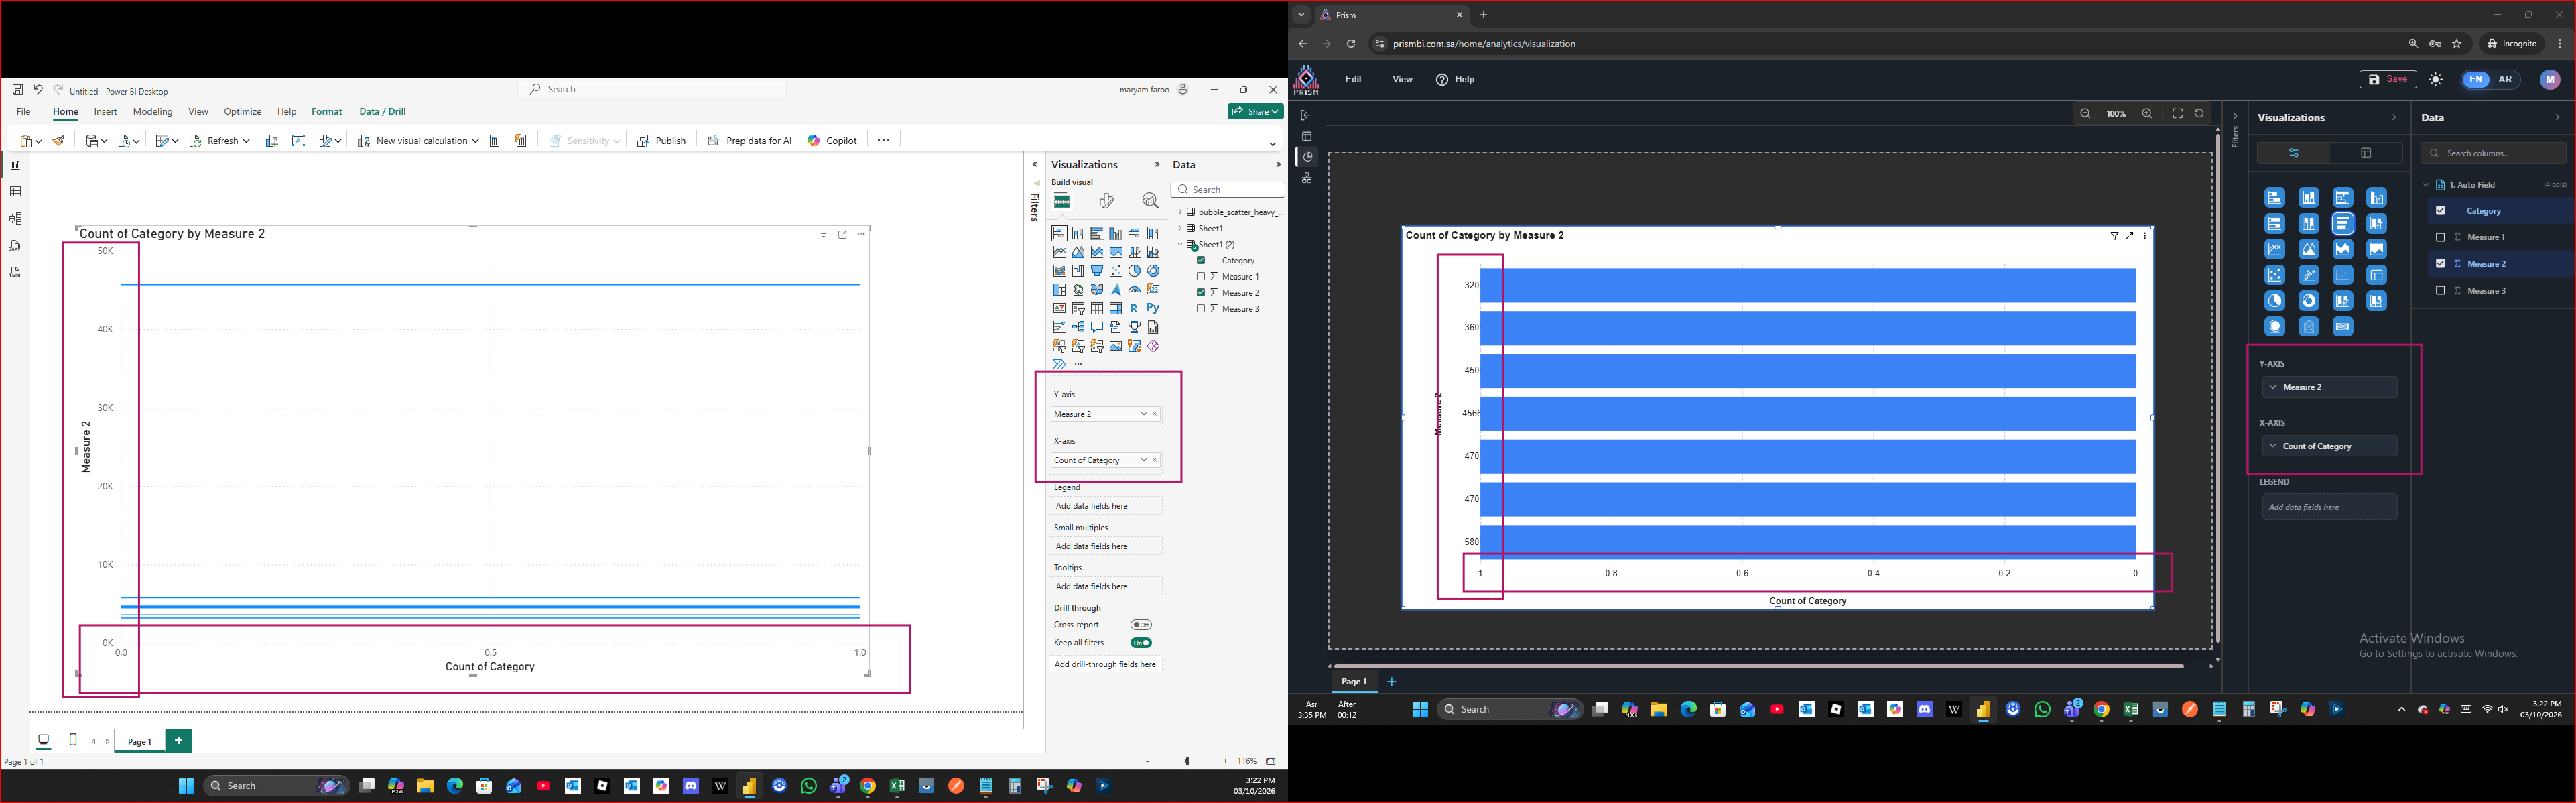2576x803 pixels.
Task: Click the Publish button in ribbon
Action: 661,141
